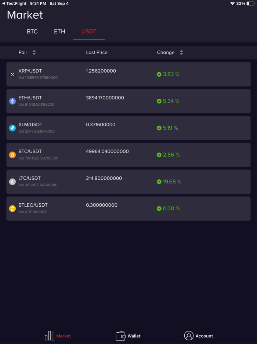Select the USDT tab label
Image resolution: width=257 pixels, height=344 pixels.
pyautogui.click(x=89, y=32)
